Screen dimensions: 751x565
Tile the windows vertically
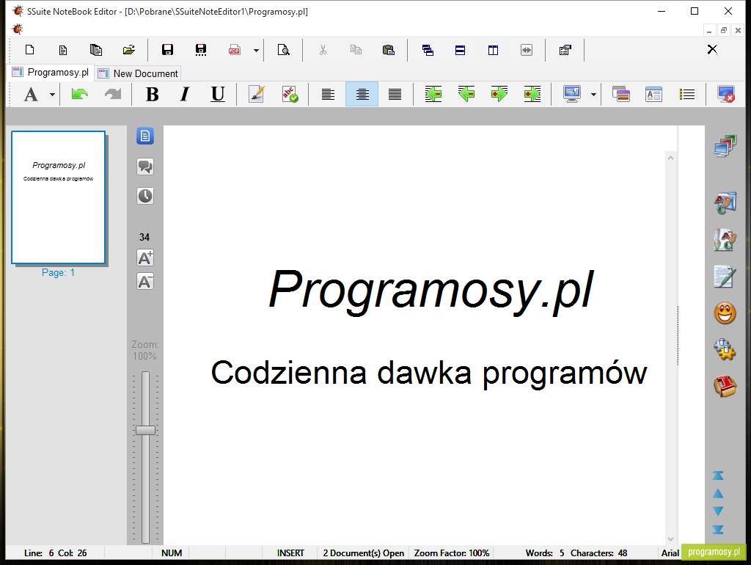coord(494,50)
